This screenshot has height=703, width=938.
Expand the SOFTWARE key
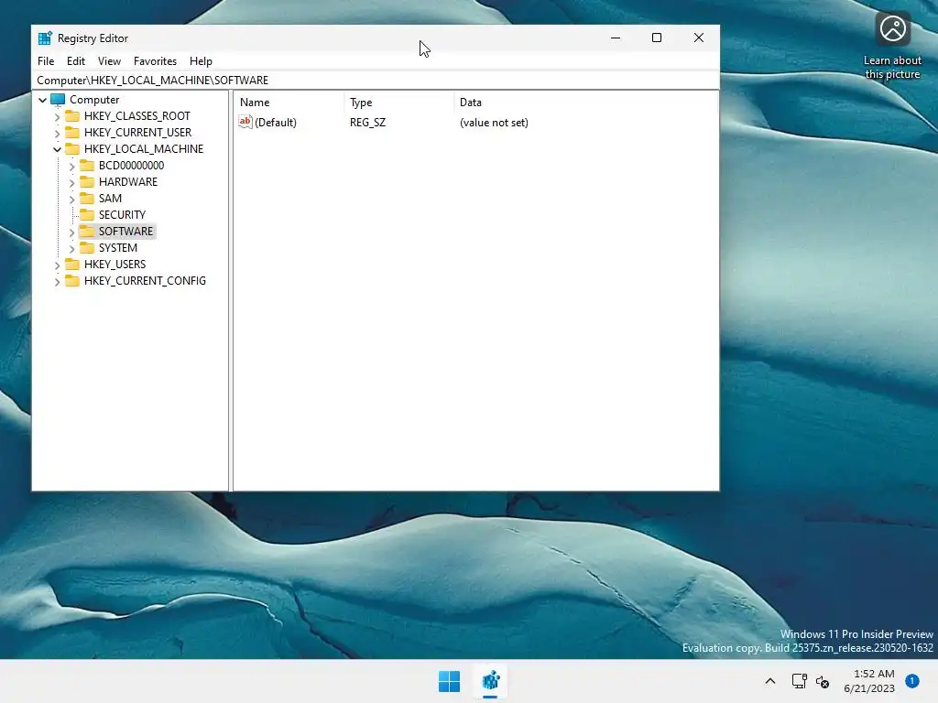(71, 232)
